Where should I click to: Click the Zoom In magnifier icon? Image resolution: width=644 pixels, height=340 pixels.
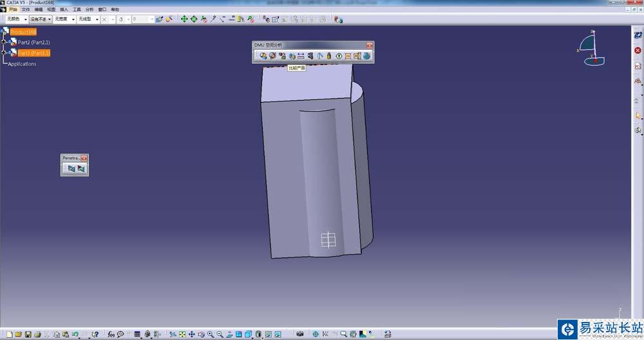[x=211, y=335]
